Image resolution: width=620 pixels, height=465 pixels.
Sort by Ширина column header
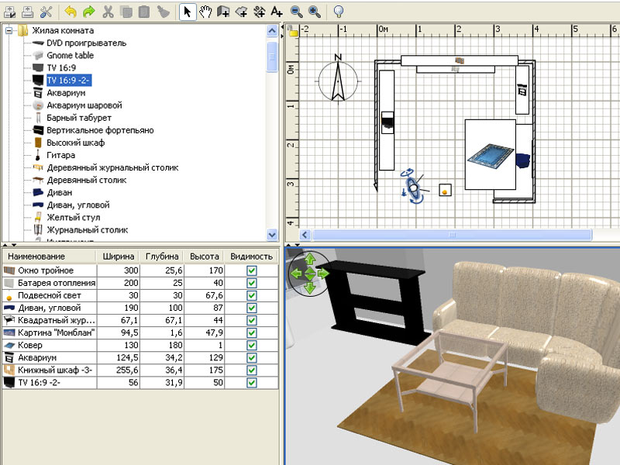(119, 257)
